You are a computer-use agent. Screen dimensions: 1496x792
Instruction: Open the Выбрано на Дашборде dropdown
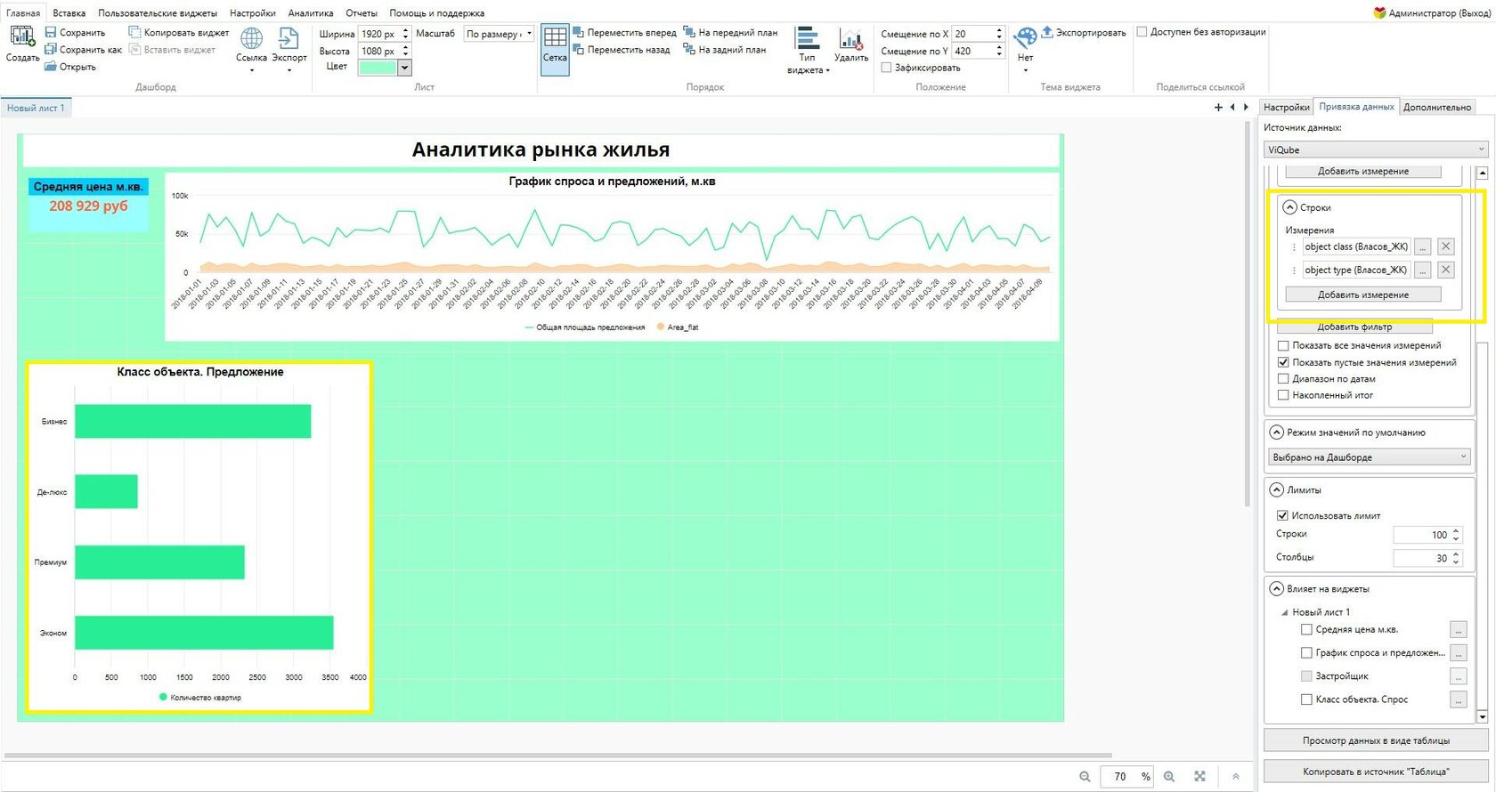[x=1370, y=457]
